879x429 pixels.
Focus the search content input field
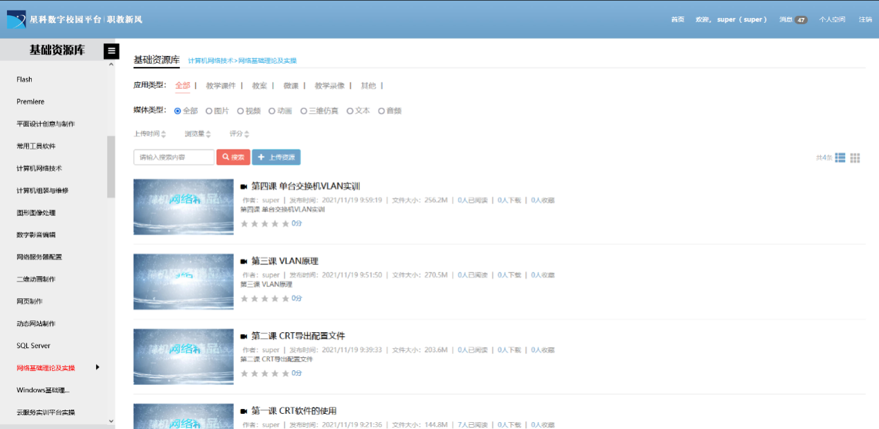174,157
